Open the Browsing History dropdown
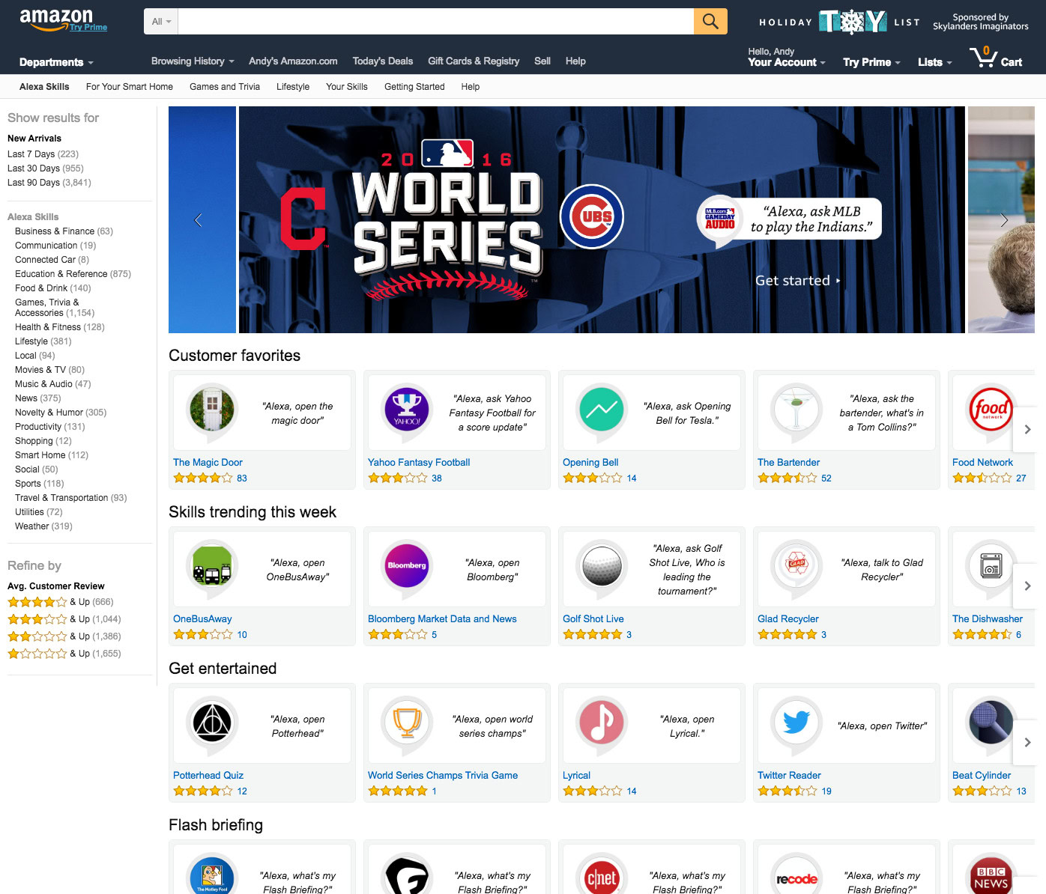The image size is (1046, 894). [193, 61]
